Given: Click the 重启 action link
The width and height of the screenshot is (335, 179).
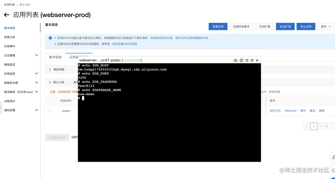Looking at the screenshot, I should pyautogui.click(x=312, y=111).
